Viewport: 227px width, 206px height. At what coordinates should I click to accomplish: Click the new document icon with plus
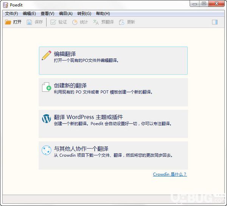pyautogui.click(x=47, y=87)
